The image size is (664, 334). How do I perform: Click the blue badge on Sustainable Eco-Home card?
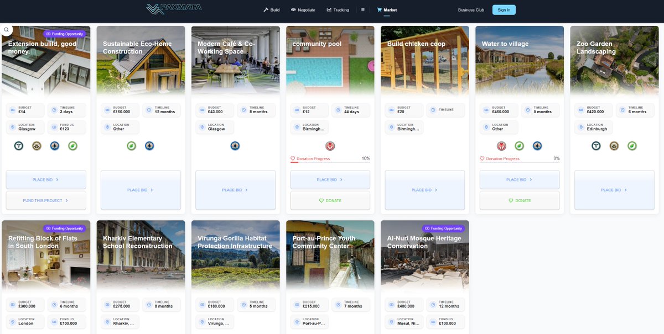tap(149, 146)
